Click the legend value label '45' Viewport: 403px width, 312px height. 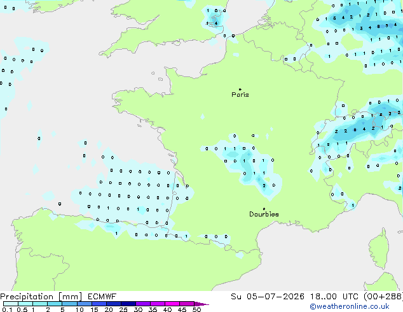182,309
